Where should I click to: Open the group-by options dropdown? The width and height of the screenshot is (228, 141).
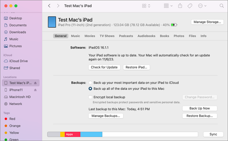tap(168, 6)
